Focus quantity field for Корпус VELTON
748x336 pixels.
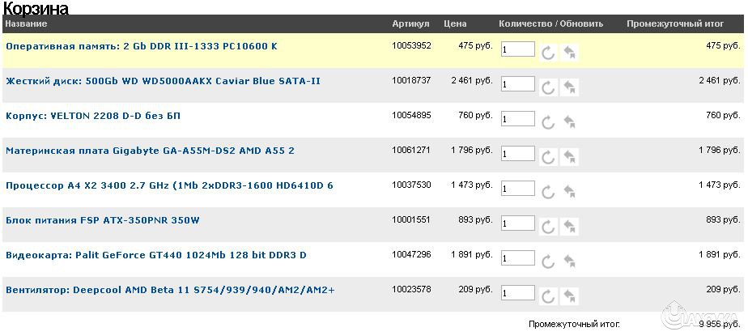coord(518,119)
